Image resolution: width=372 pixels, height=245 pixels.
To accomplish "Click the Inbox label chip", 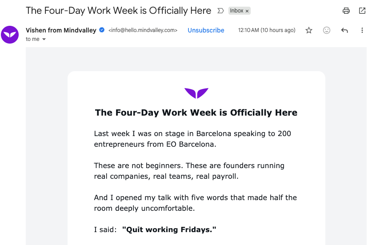I will (236, 11).
